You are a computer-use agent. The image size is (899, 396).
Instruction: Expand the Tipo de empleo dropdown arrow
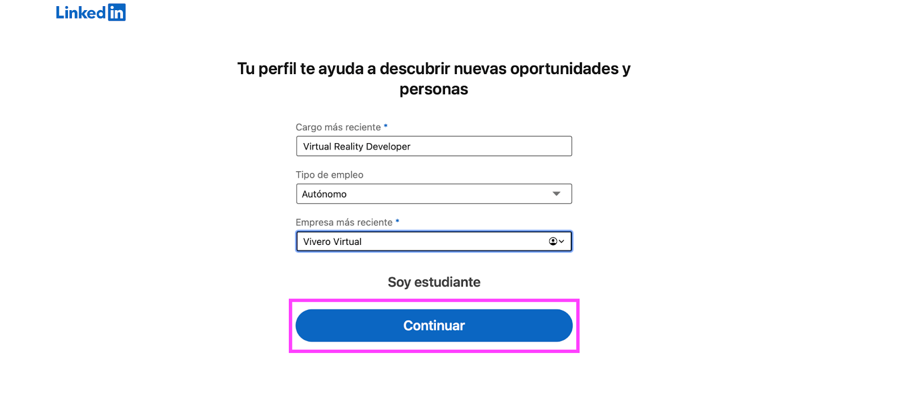[556, 194]
